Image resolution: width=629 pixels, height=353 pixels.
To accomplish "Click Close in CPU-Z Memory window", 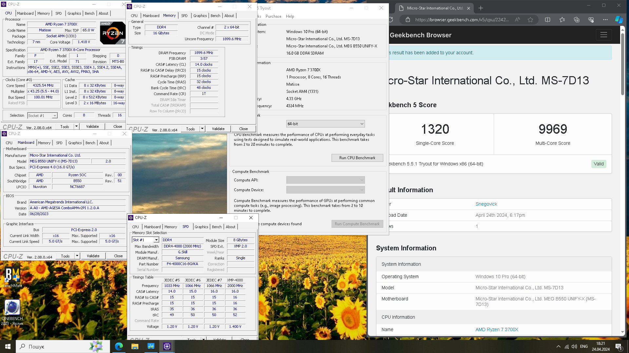I will pos(243,129).
